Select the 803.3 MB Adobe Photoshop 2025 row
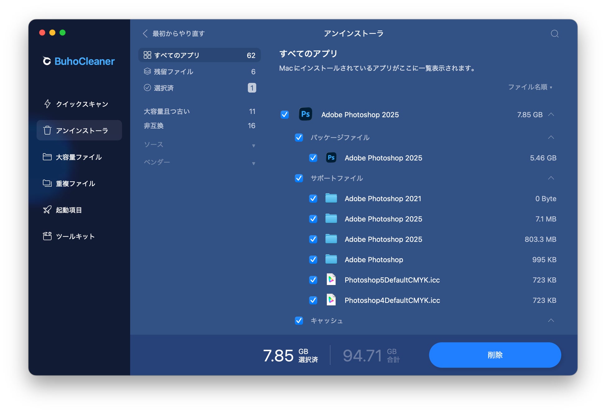 point(383,239)
